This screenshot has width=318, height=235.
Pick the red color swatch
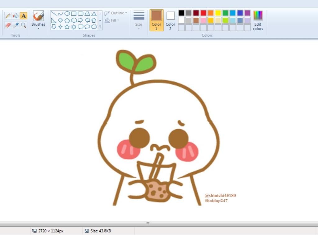pos(203,13)
